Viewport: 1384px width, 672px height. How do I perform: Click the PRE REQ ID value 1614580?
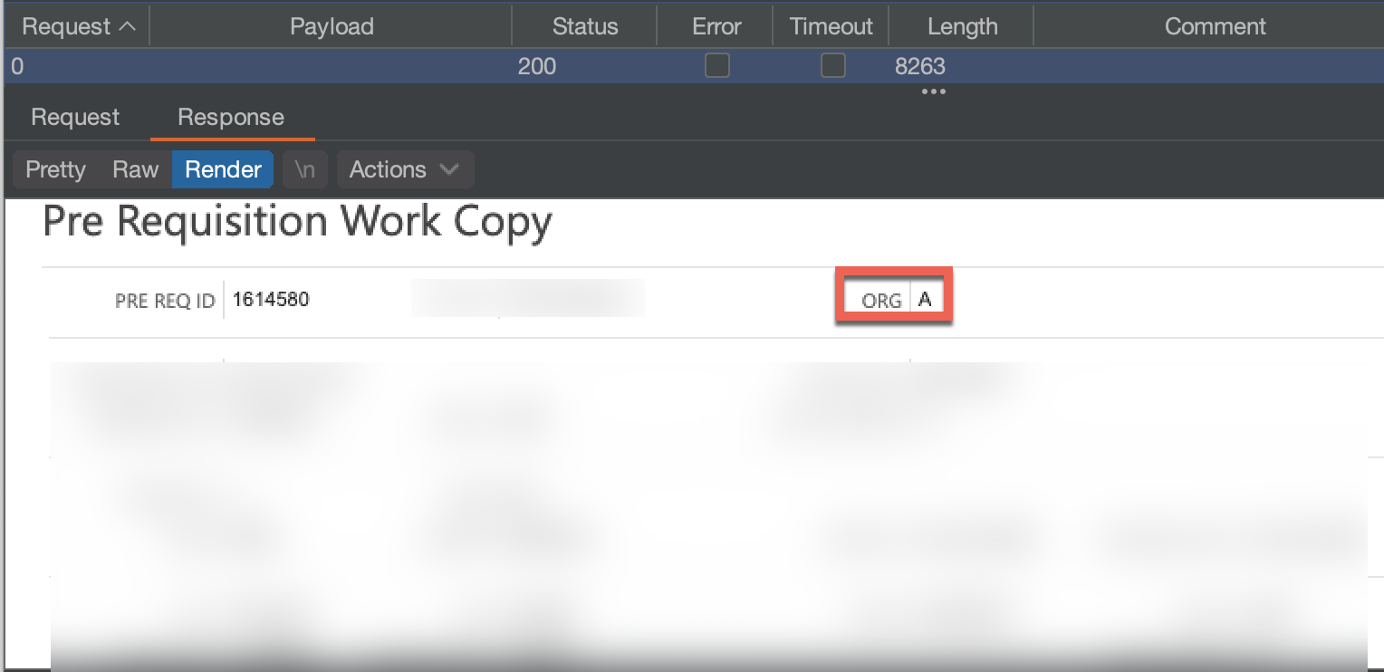tap(271, 300)
